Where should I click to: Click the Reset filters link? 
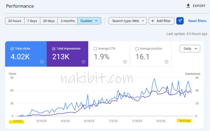[x=197, y=21]
